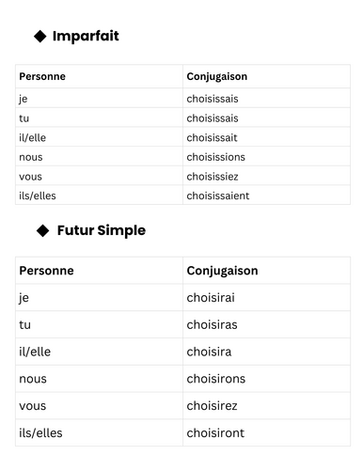Select the word choisirez
Viewport: 363px width, 470px height.
(x=212, y=406)
